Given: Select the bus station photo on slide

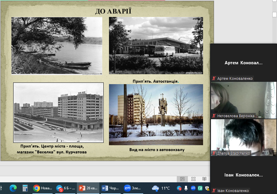Looking at the screenshot, I should [156, 45].
